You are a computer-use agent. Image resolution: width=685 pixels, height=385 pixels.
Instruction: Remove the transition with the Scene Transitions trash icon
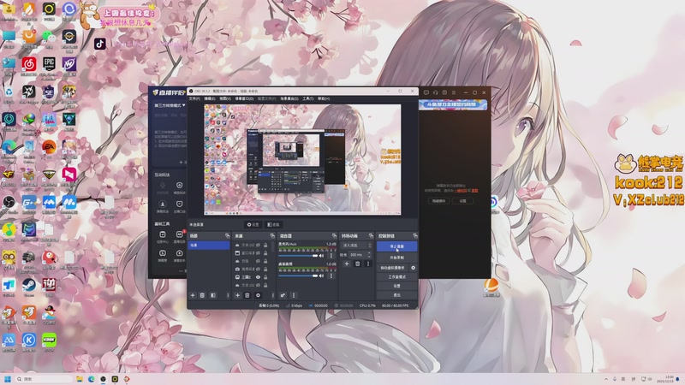(x=357, y=264)
